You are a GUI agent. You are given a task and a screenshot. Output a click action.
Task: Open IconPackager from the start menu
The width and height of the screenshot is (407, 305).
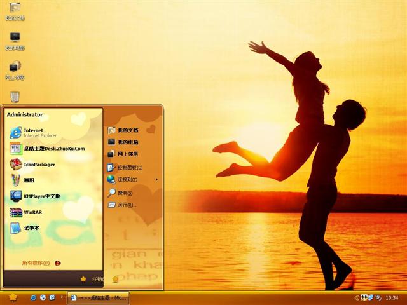(x=32, y=165)
